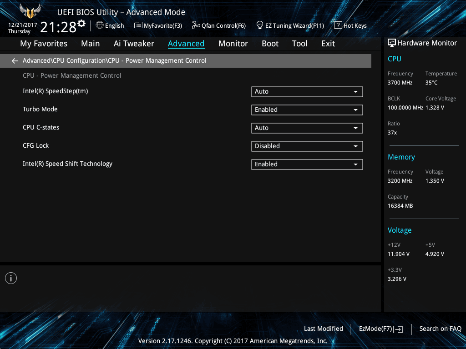Select the CFG Lock label

click(x=35, y=145)
